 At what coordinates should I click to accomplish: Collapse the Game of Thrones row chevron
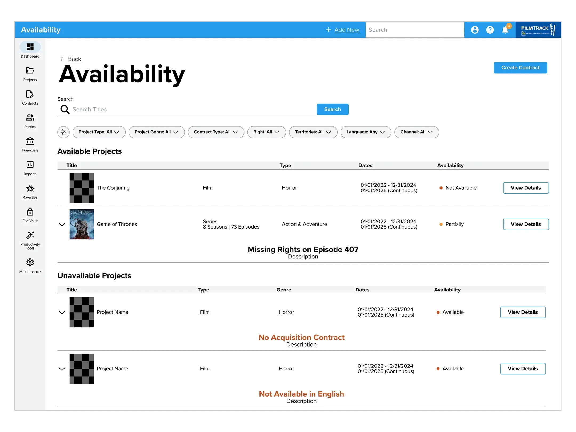tap(62, 225)
